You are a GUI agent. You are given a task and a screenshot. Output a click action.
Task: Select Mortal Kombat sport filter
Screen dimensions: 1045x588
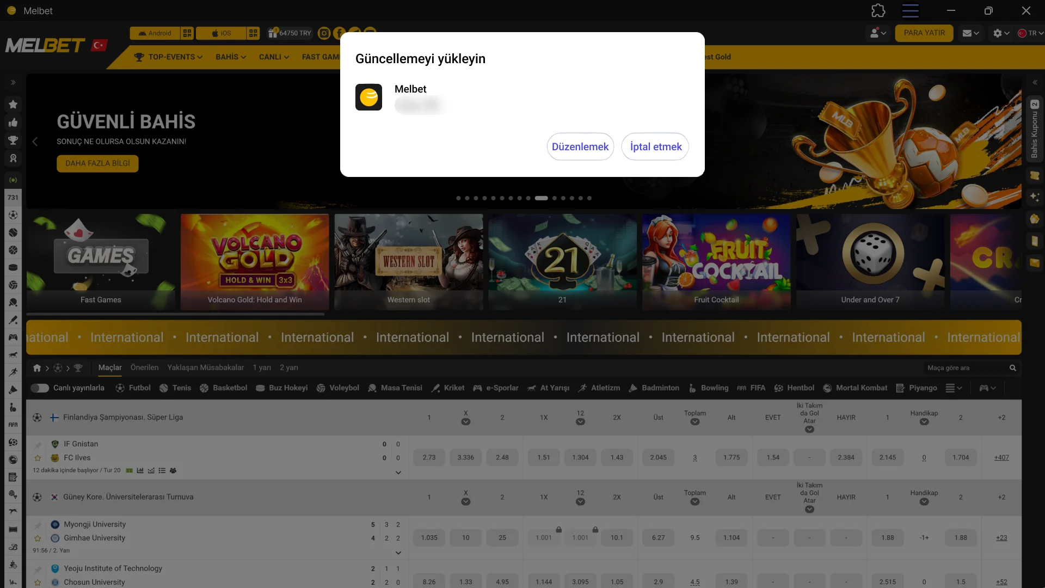click(x=855, y=388)
